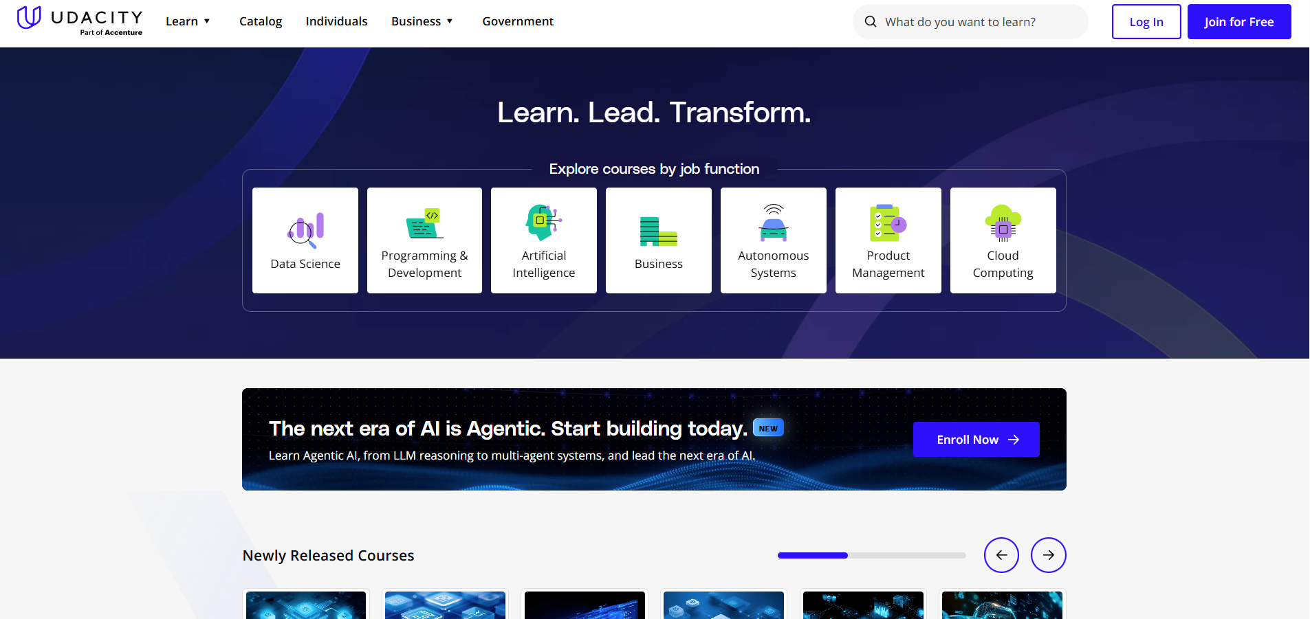Click the Data Science job function icon
Viewport: 1310px width, 619px height.
305,230
